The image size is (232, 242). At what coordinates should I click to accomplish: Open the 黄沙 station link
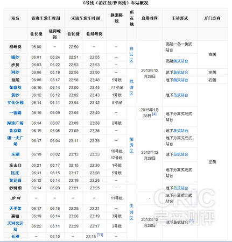click(x=15, y=95)
